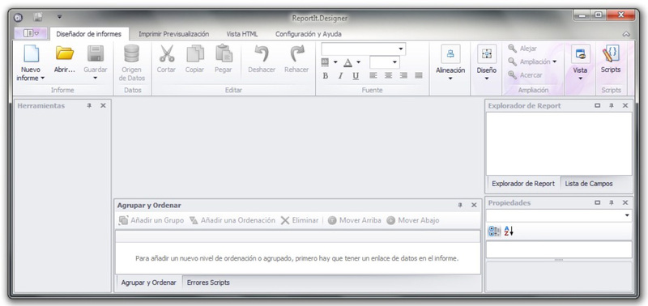Open the Scripts editor
The image size is (648, 306).
(611, 54)
